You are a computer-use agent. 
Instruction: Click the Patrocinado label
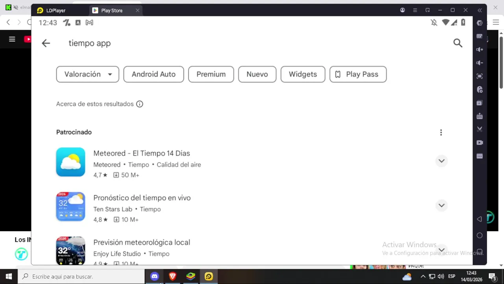[74, 132]
